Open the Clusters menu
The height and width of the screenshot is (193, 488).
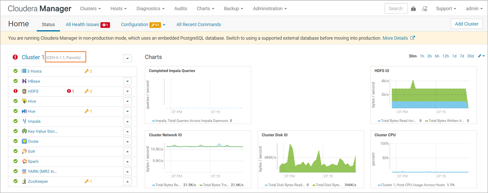point(90,8)
